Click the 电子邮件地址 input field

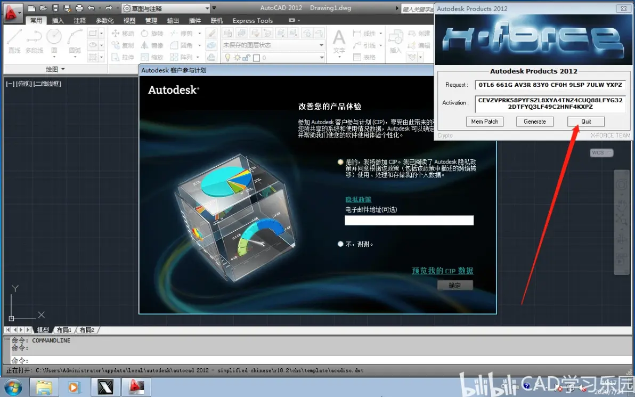pyautogui.click(x=409, y=220)
